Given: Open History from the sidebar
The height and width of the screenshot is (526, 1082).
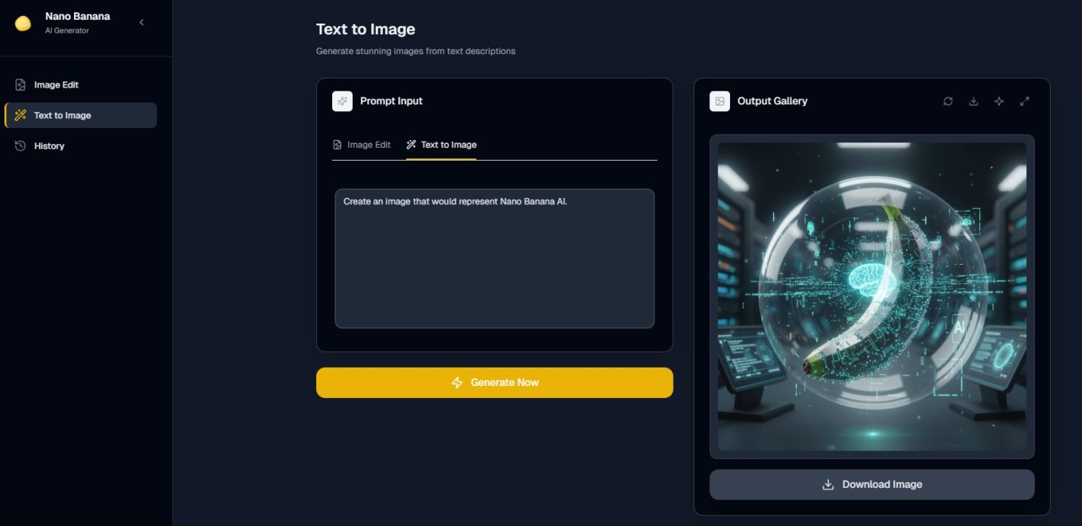Looking at the screenshot, I should point(50,145).
